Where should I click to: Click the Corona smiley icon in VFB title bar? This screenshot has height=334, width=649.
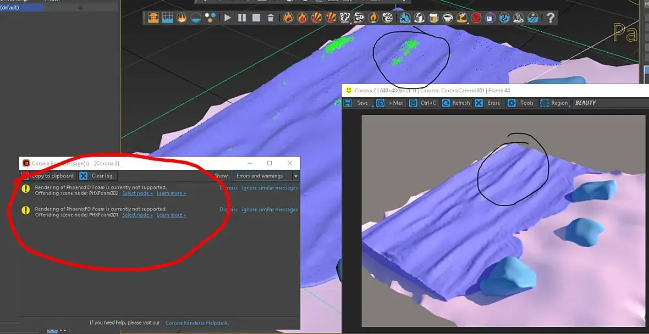pyautogui.click(x=349, y=90)
